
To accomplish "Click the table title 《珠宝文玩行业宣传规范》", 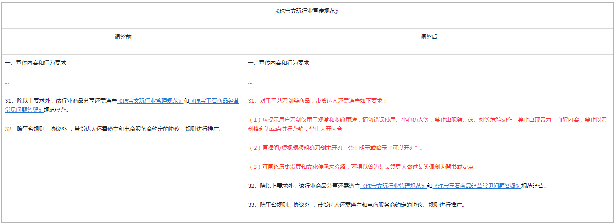I will point(307,11).
